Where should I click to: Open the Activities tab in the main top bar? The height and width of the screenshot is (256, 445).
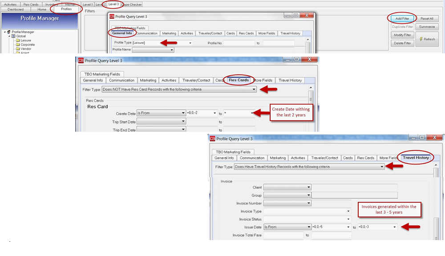click(10, 4)
